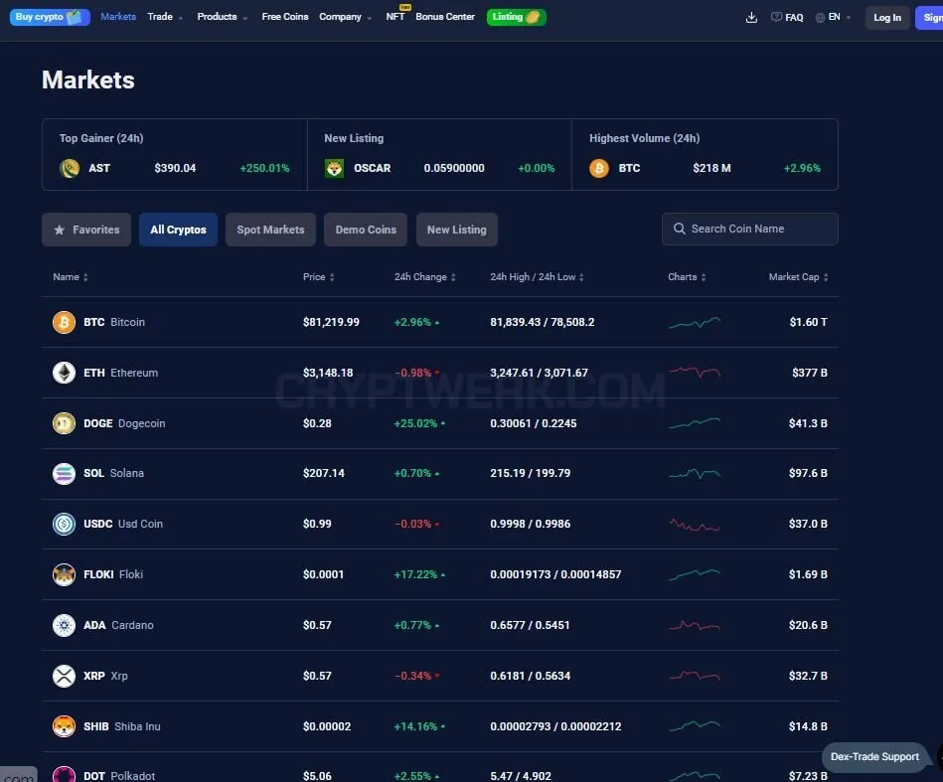Click the AST Top Gainer coin icon
Screen dimensions: 943x782
[x=70, y=169]
